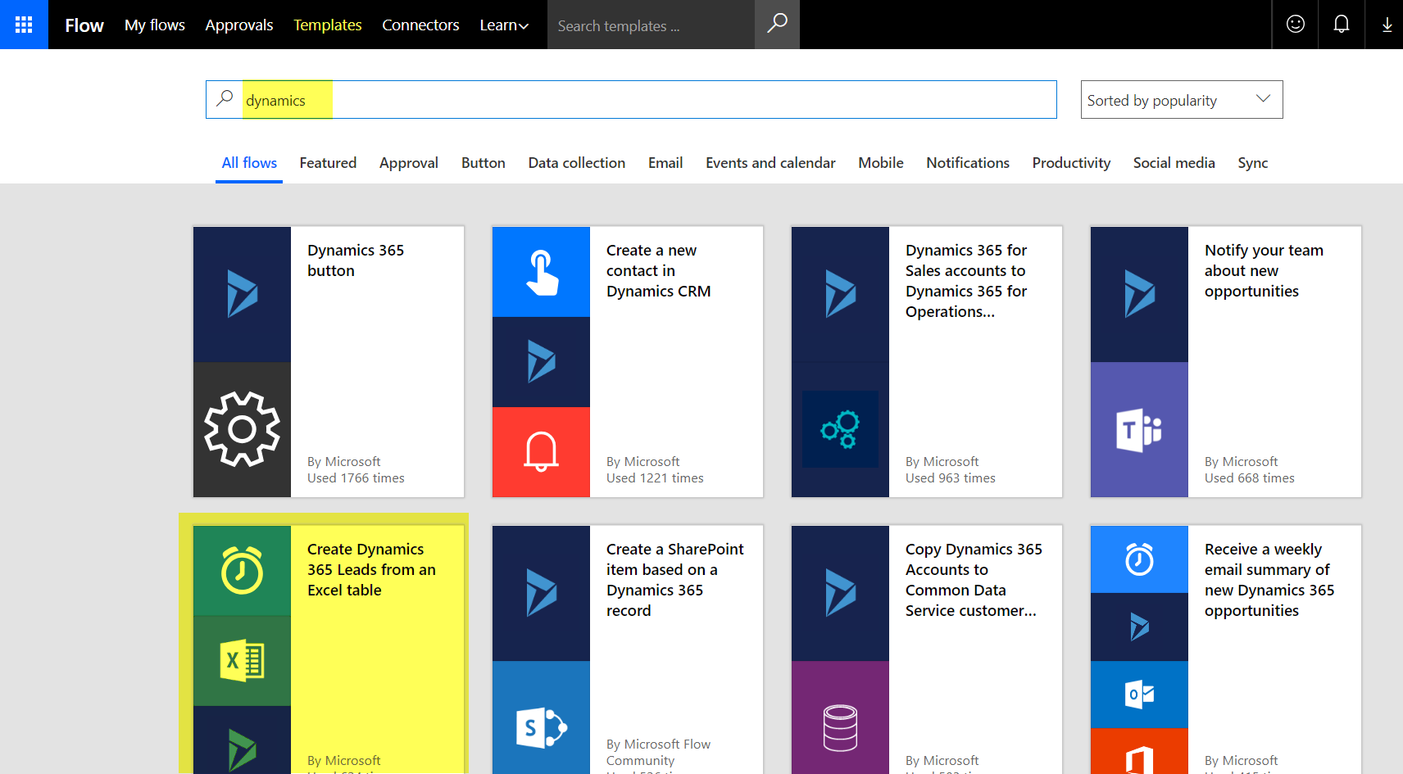The height and width of the screenshot is (774, 1403).
Task: Click the Outlook icon on weekly email summary card
Action: point(1139,695)
